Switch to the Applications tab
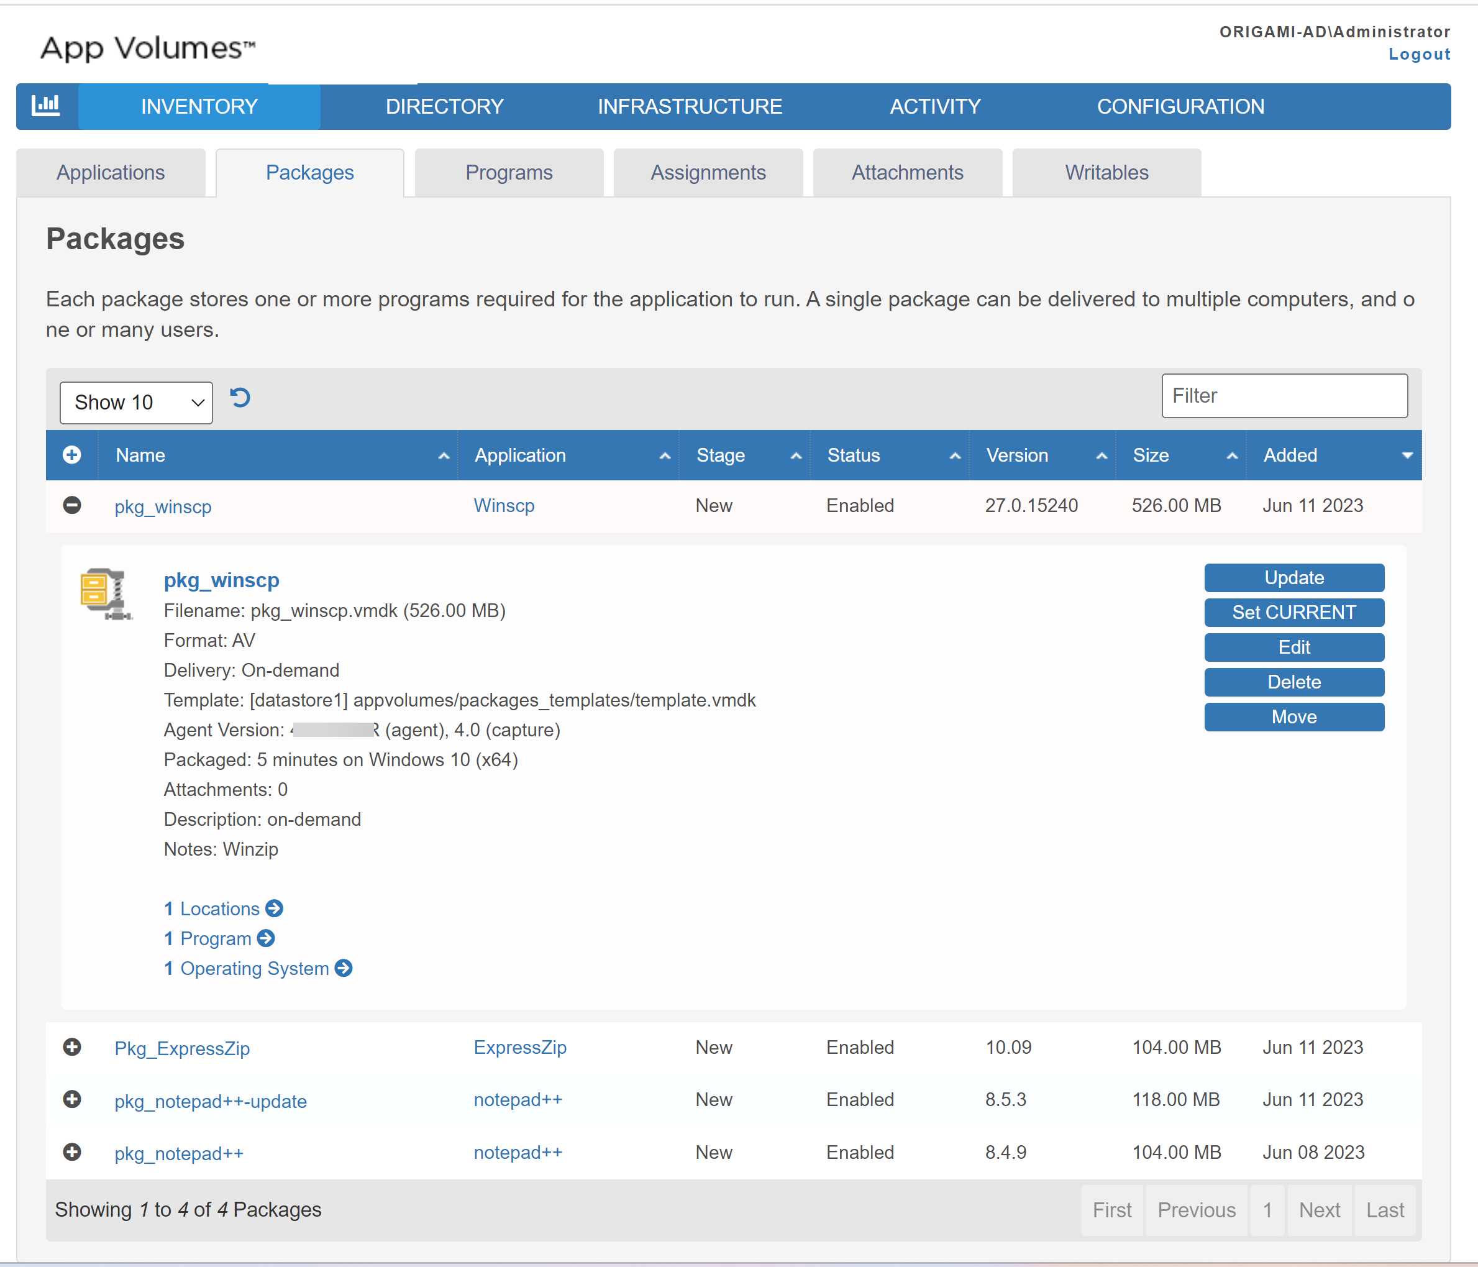Screen dimensions: 1478x1267 [111, 173]
